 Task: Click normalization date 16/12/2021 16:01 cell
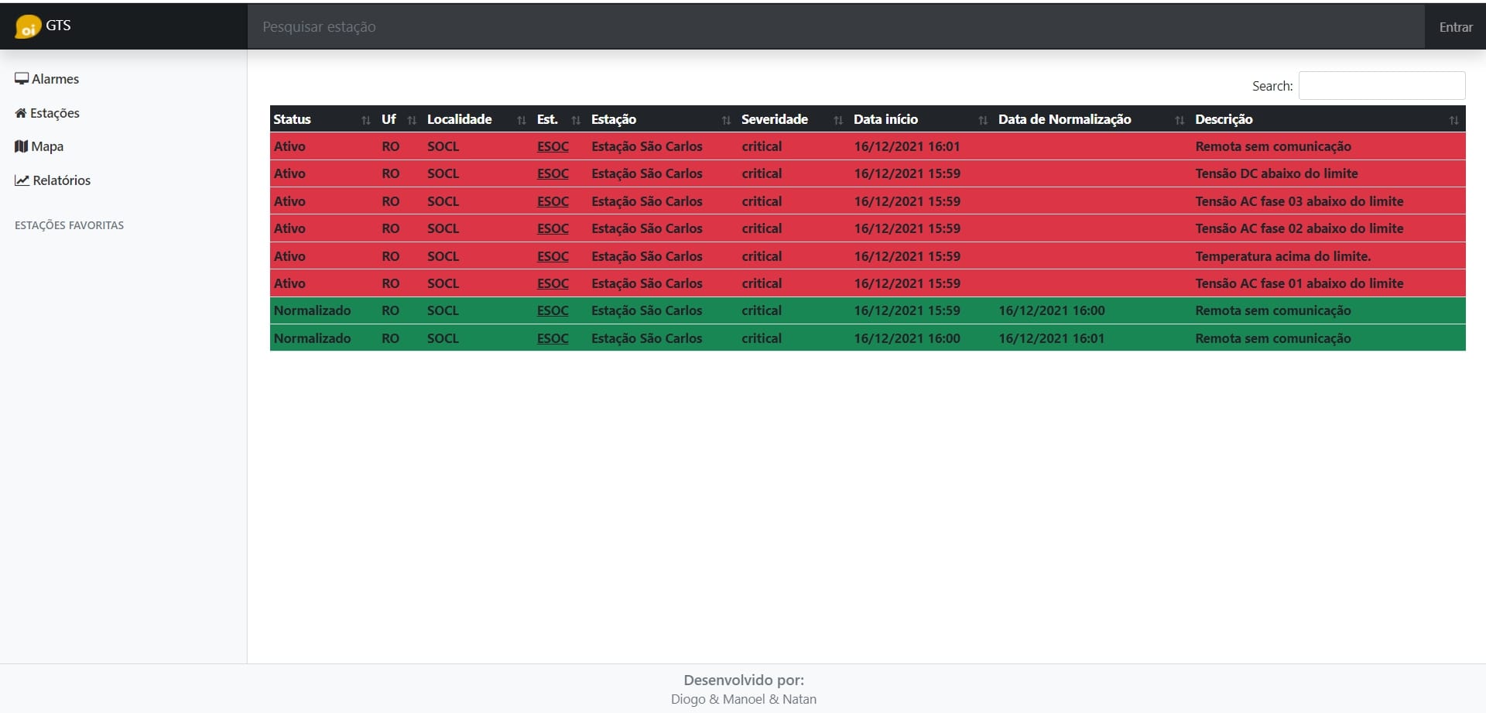coord(1052,338)
